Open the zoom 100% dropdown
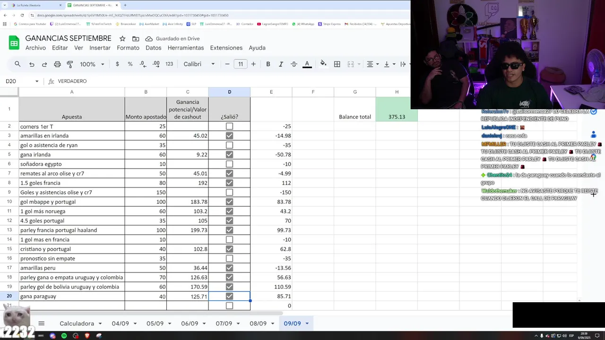This screenshot has width=605, height=340. [92, 64]
